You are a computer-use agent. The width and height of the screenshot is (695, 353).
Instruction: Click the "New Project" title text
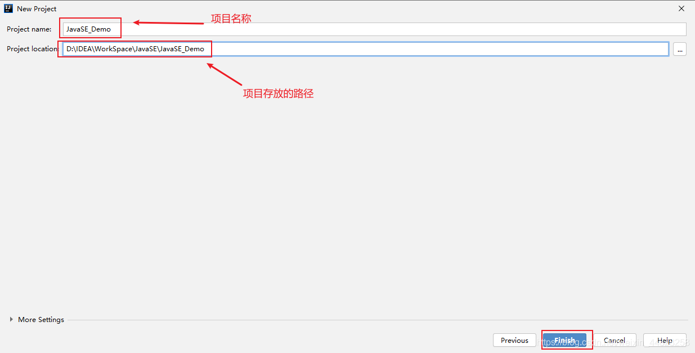tap(37, 9)
